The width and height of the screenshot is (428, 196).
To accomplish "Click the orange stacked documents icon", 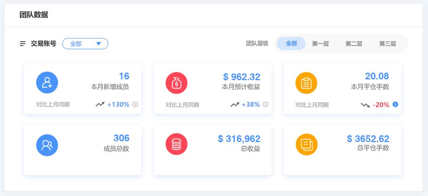I will [x=307, y=145].
